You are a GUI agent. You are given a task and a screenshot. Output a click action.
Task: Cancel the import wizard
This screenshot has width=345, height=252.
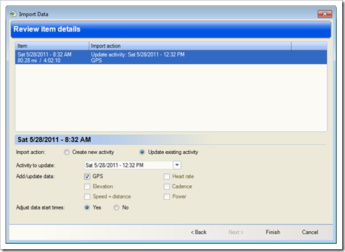click(x=310, y=232)
